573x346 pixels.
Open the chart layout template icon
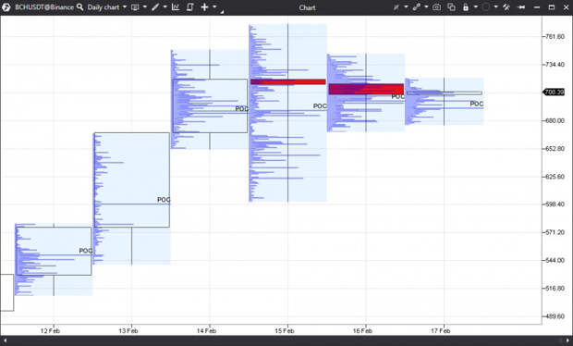click(135, 7)
